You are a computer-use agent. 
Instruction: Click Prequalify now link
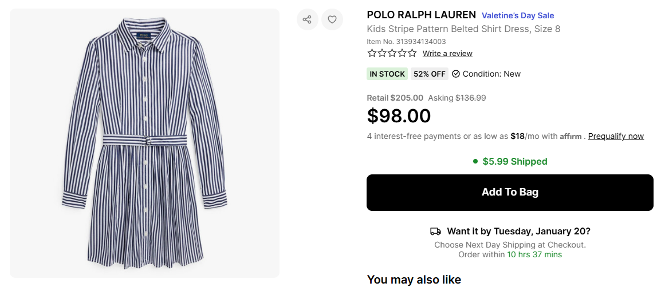pyautogui.click(x=616, y=136)
